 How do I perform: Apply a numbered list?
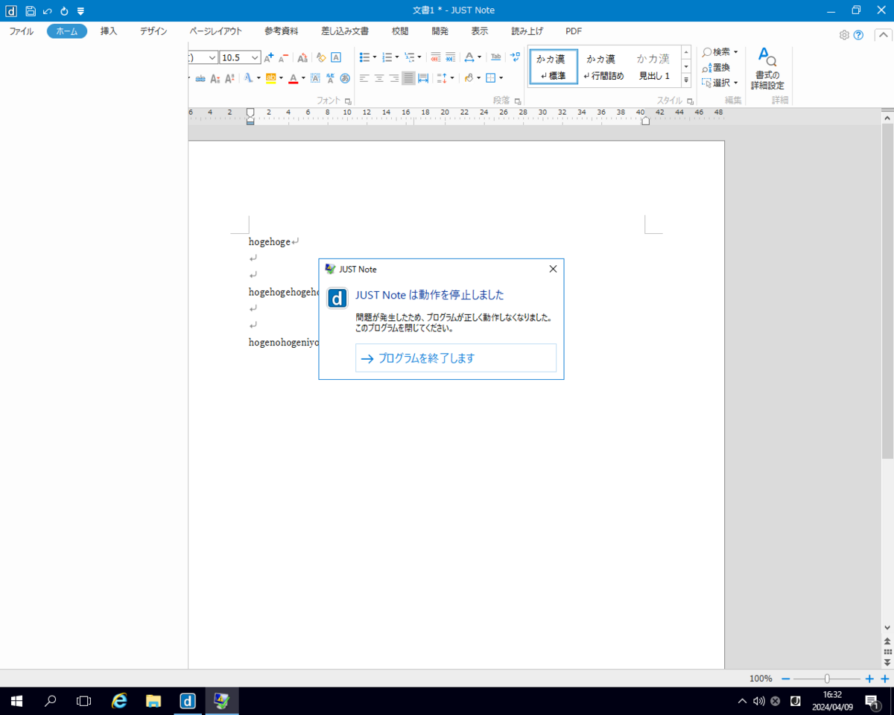pos(387,57)
